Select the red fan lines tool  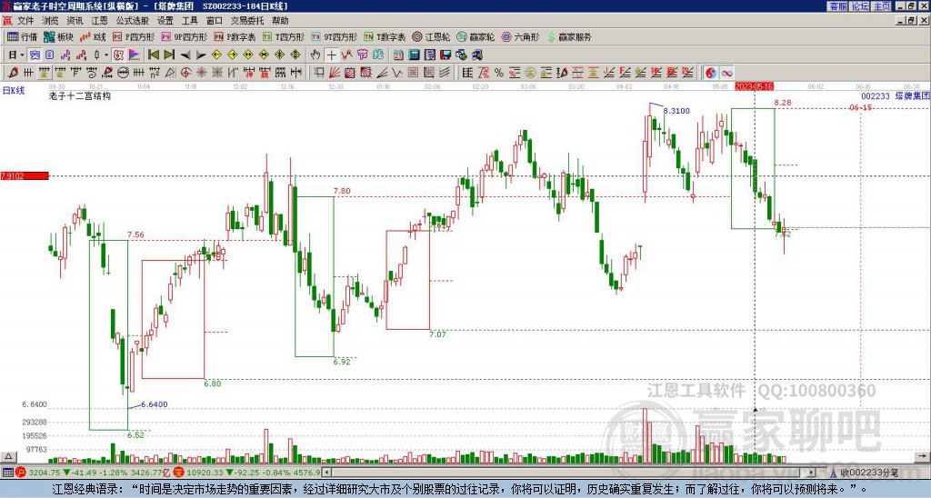[x=335, y=73]
